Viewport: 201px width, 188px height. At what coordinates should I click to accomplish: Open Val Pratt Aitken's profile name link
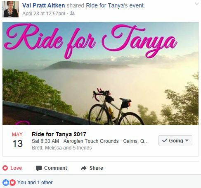pos(44,5)
